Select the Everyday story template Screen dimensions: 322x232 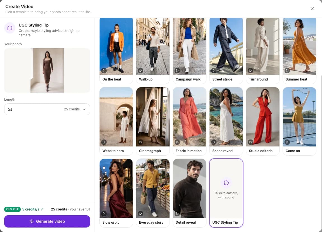pos(153,193)
